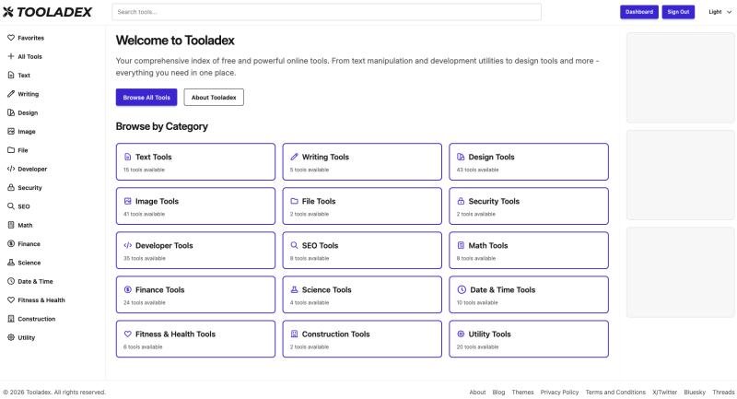Focus the Search tools input field

(x=326, y=12)
